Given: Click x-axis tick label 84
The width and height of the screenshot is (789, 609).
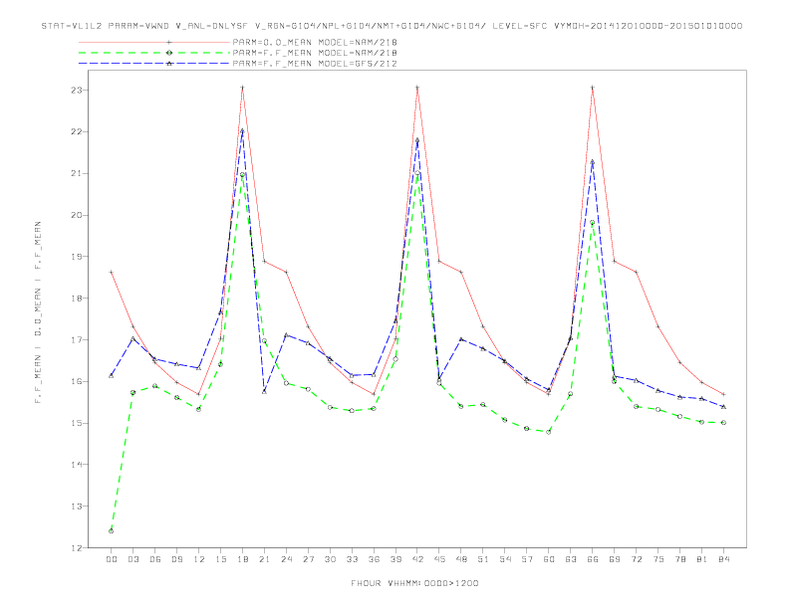Looking at the screenshot, I should click(723, 559).
